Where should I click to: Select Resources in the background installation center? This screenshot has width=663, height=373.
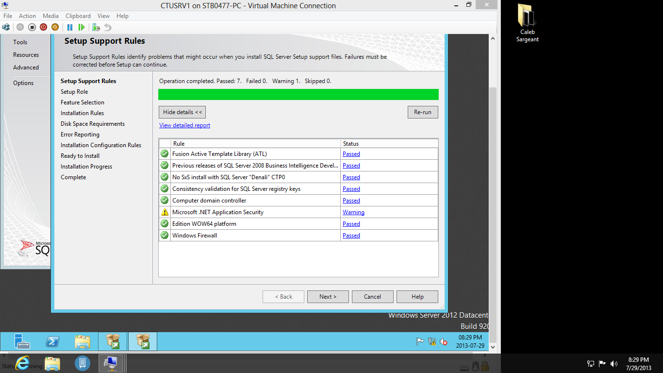[x=26, y=55]
